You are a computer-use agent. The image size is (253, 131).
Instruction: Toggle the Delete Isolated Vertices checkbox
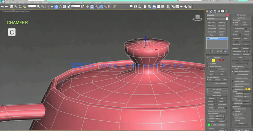click(x=233, y=72)
